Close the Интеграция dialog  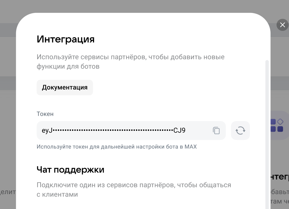click(282, 25)
